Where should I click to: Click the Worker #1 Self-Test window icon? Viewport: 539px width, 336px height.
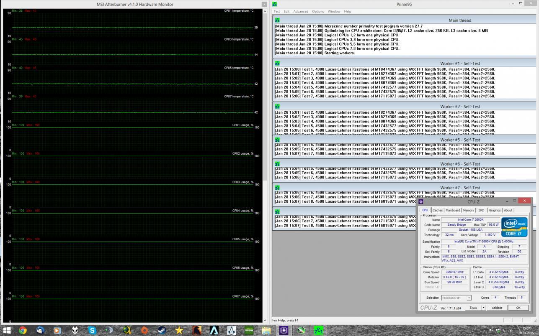pos(277,64)
